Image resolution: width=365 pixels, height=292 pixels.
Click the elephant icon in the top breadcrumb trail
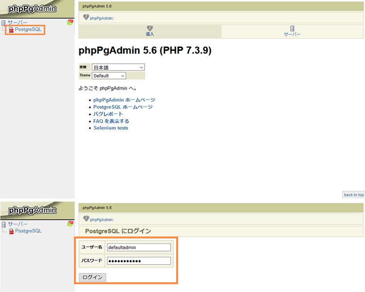(x=86, y=17)
